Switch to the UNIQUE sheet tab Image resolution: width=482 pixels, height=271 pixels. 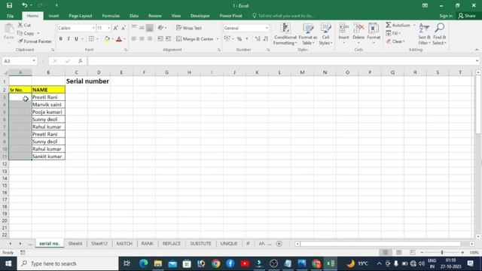coord(229,243)
